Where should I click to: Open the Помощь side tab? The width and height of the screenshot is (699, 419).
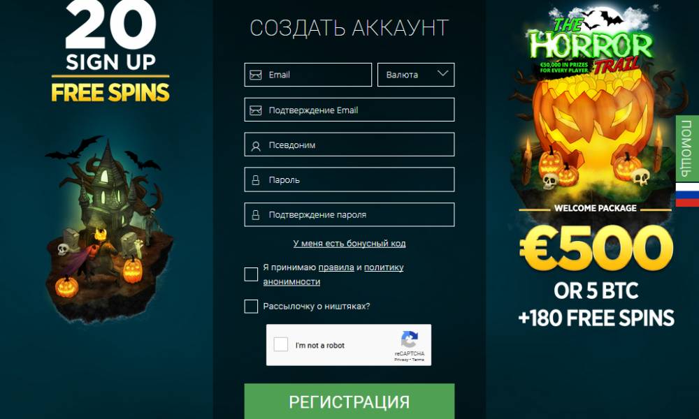click(x=687, y=148)
